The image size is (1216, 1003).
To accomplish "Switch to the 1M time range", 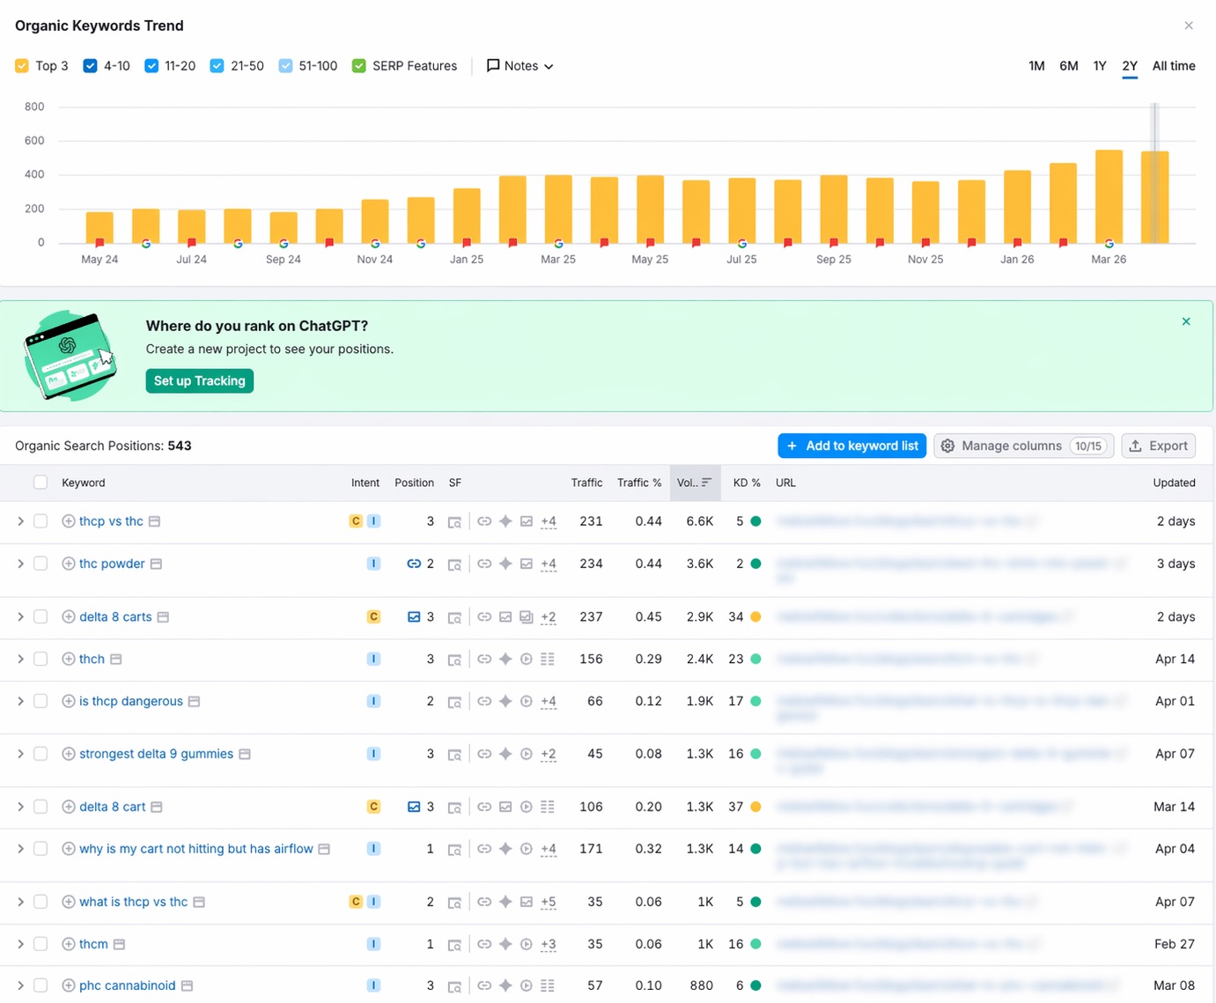I will [x=1036, y=66].
